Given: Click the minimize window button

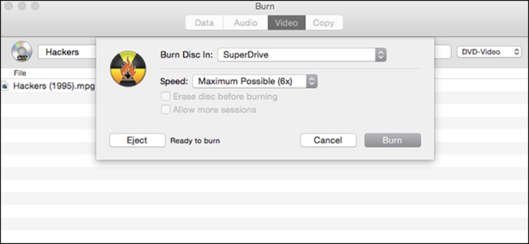Looking at the screenshot, I should (x=22, y=6).
